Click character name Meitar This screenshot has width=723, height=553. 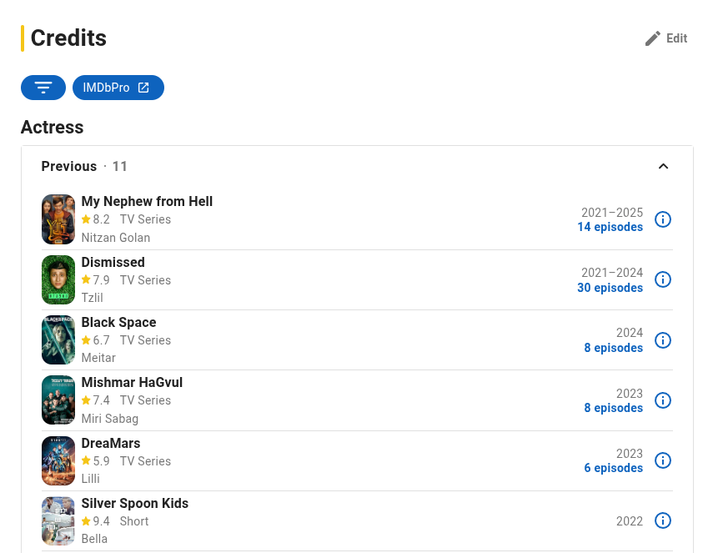(98, 358)
